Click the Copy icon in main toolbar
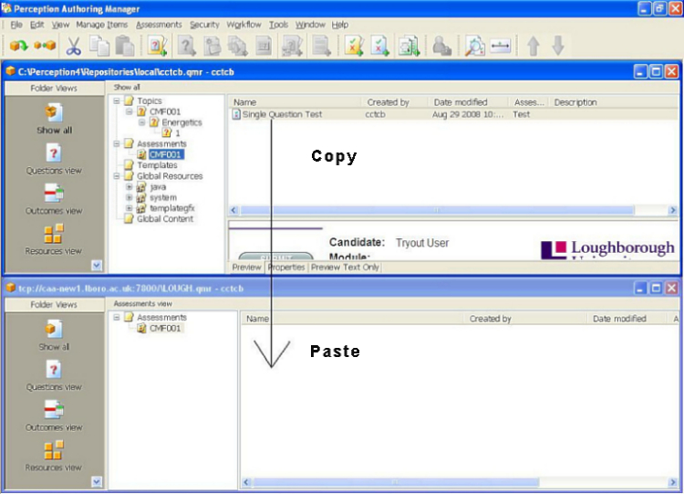This screenshot has width=684, height=494. pyautogui.click(x=98, y=46)
